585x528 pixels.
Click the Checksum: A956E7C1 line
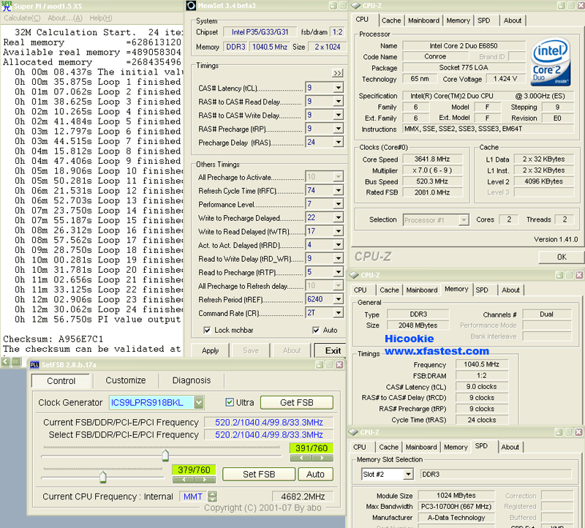pyautogui.click(x=53, y=339)
